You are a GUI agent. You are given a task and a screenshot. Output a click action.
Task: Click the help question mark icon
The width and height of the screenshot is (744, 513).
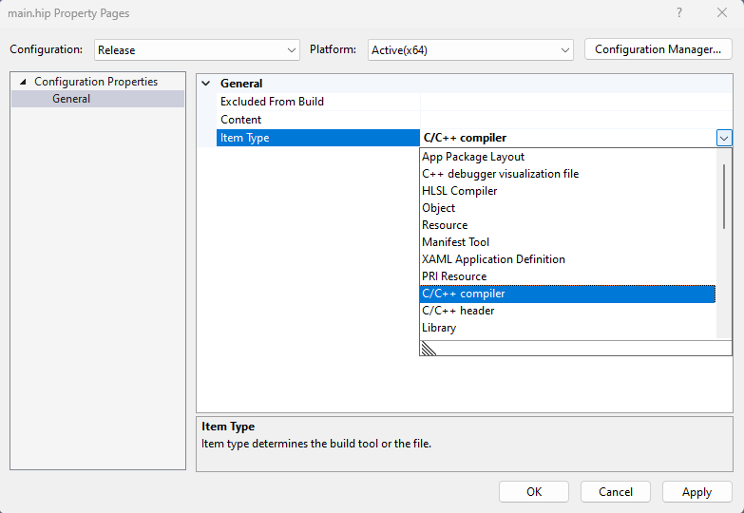678,13
